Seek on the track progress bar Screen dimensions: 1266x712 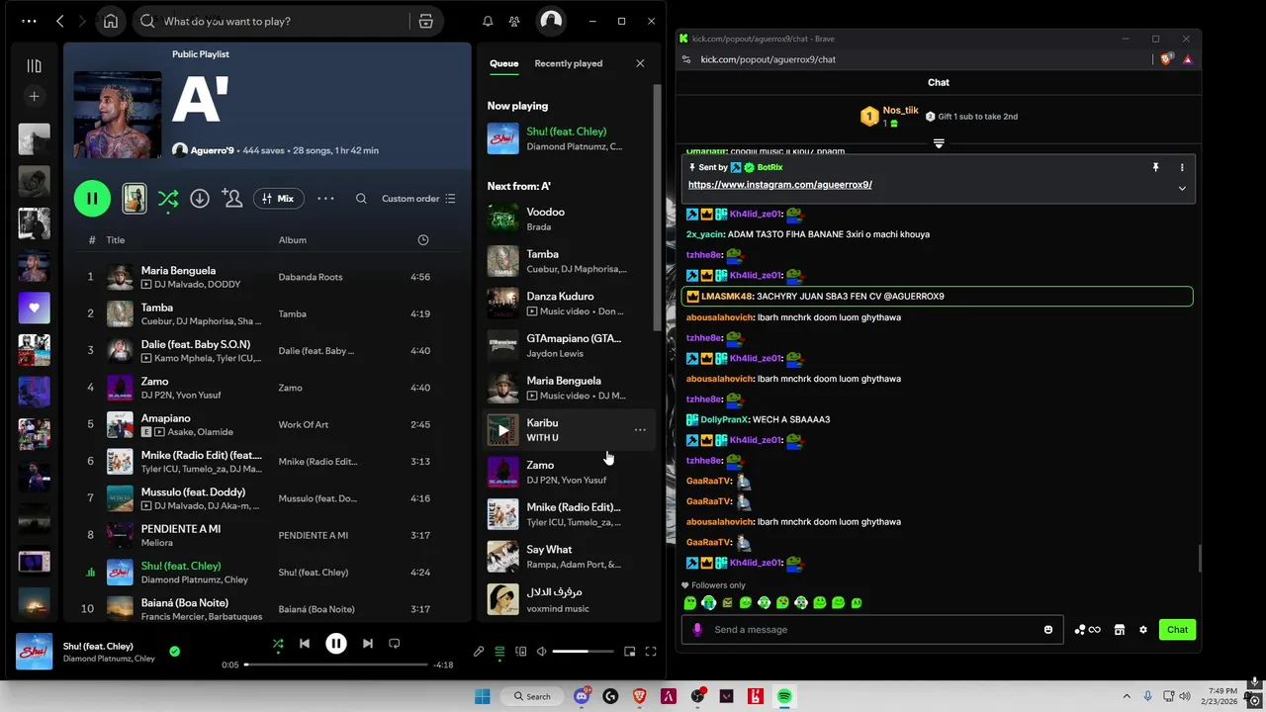tap(336, 665)
